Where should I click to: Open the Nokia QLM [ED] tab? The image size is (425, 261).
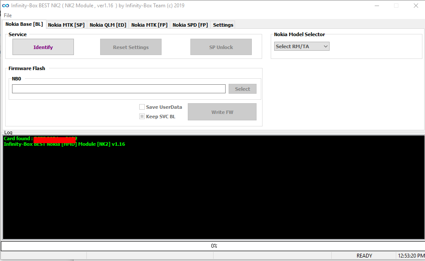108,25
